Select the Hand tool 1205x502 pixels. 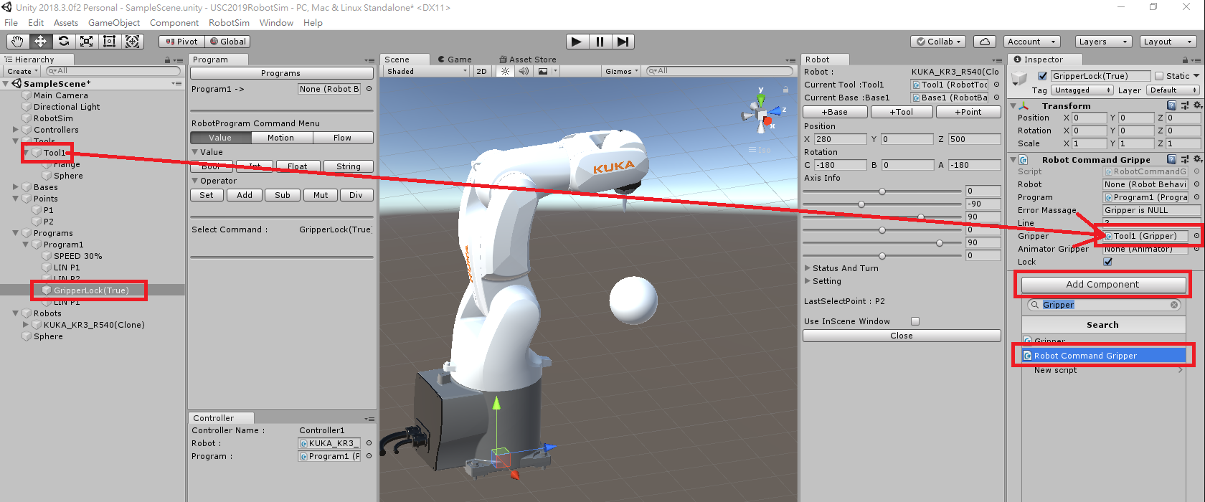(17, 42)
